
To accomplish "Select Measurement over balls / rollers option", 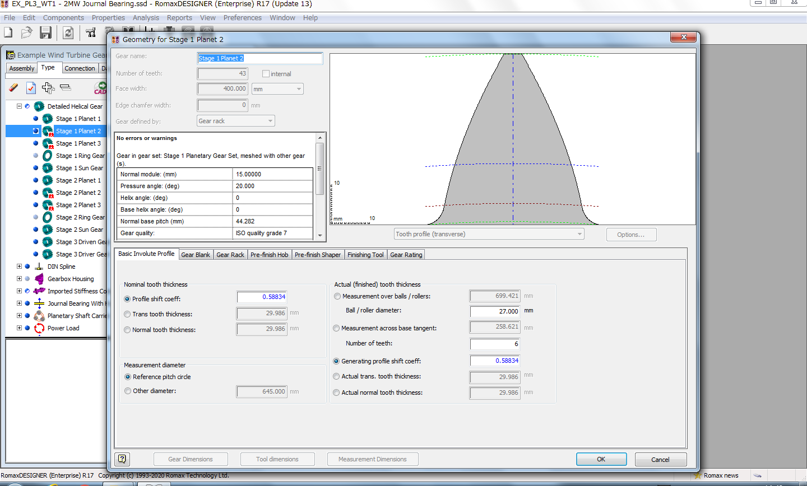I will [x=337, y=296].
